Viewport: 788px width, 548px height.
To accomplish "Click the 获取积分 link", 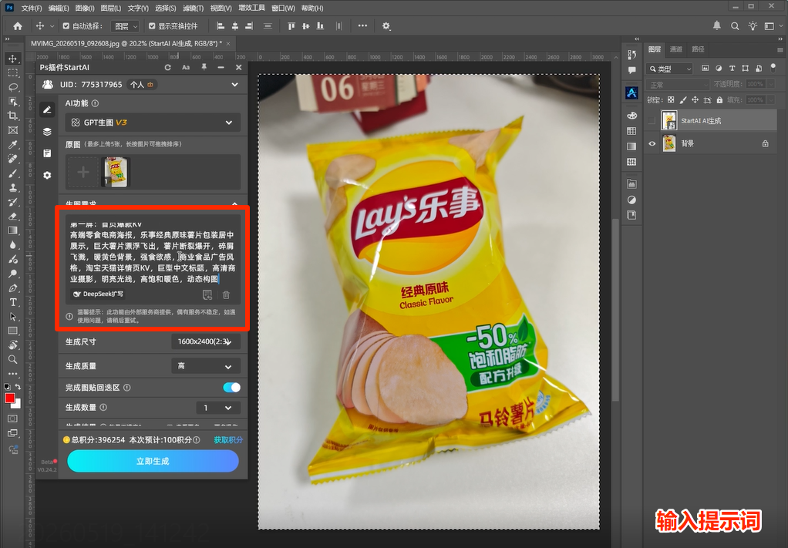I will [x=228, y=440].
